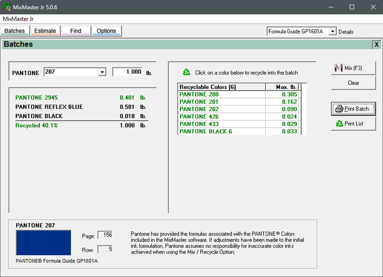Screen dimensions: 383x277
Task: Open the Find tab
Action: click(75, 31)
